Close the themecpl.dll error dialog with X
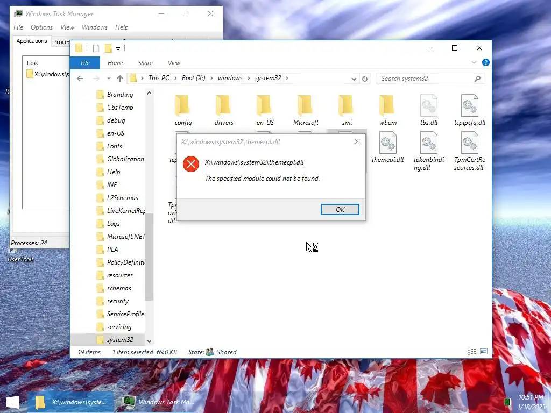 pos(357,141)
